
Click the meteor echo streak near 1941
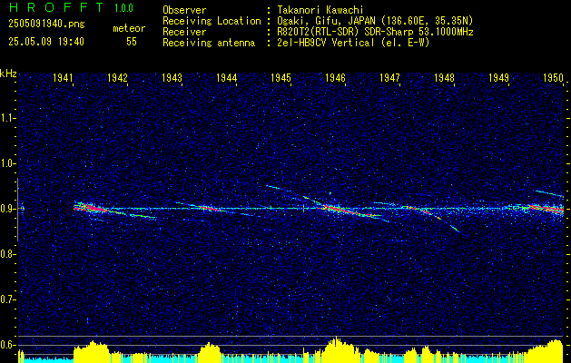click(90, 208)
